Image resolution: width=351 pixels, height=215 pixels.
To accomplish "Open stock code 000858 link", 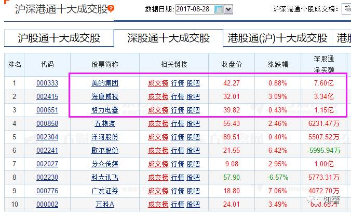I will (47, 123).
